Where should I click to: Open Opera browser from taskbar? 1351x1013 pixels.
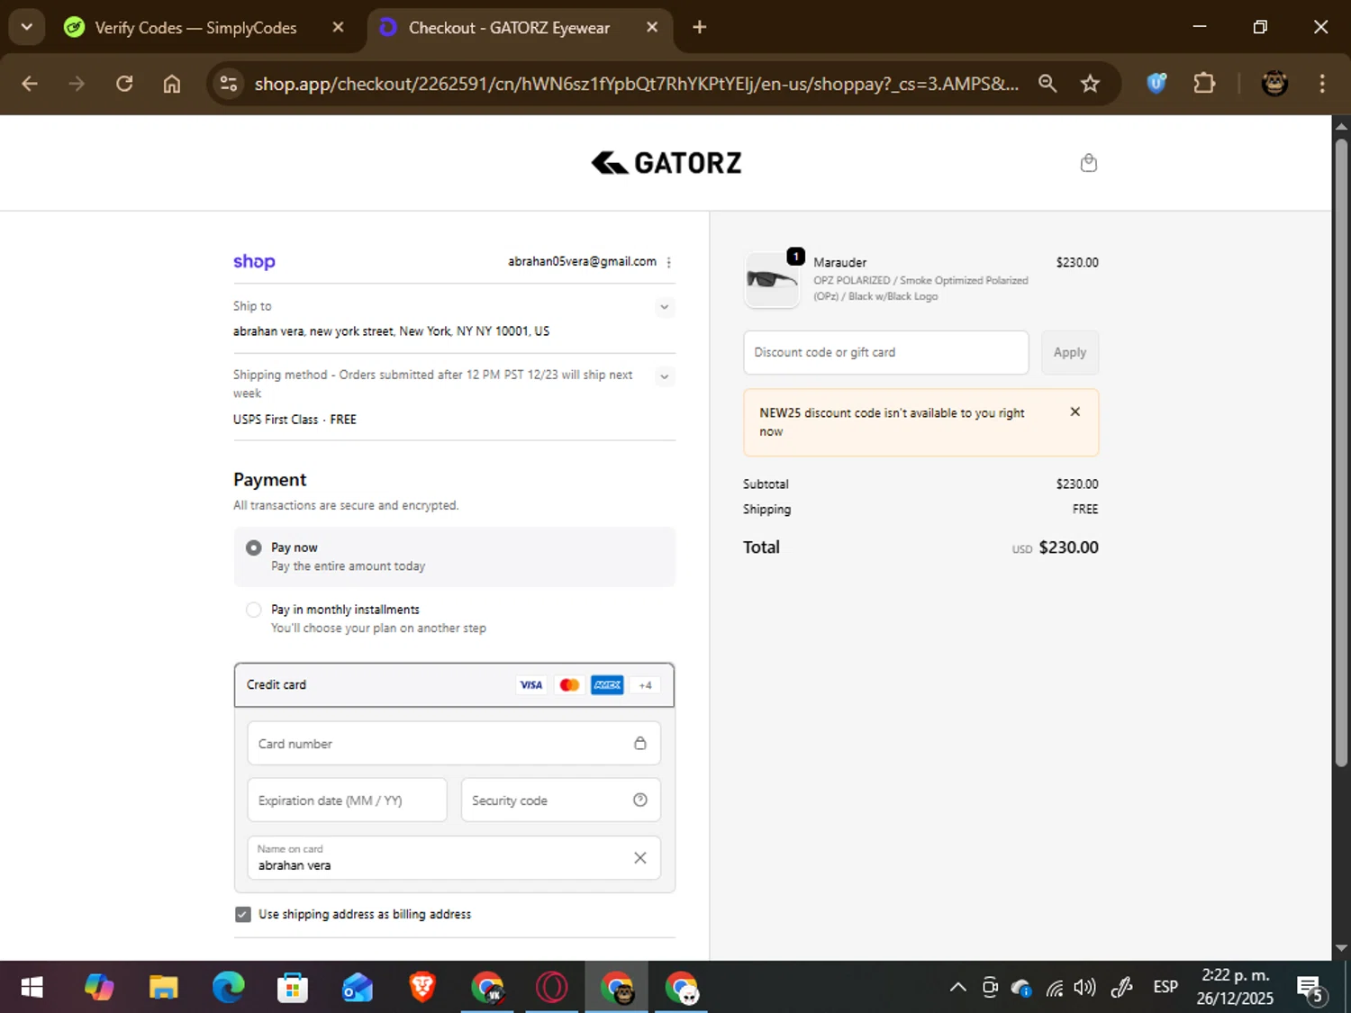pos(551,988)
